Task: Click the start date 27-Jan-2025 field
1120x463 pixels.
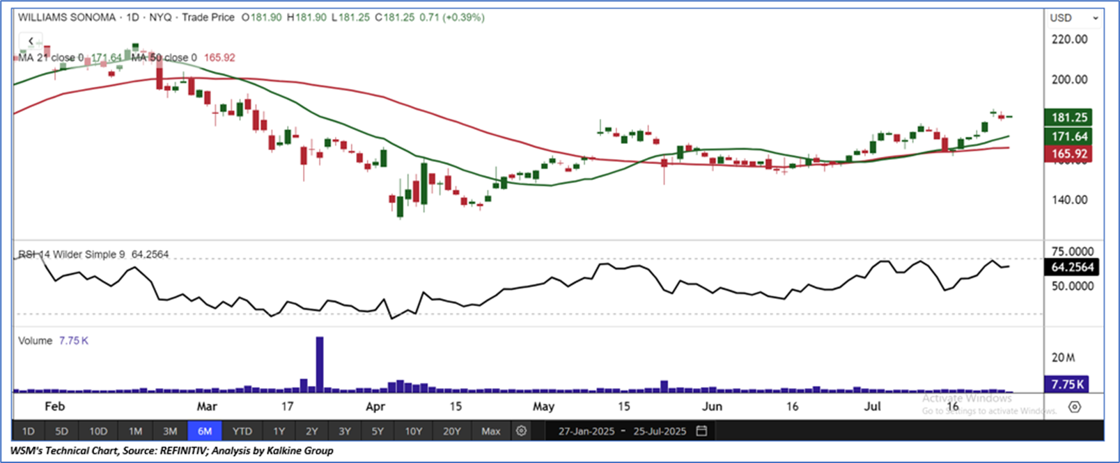Action: pyautogui.click(x=586, y=431)
